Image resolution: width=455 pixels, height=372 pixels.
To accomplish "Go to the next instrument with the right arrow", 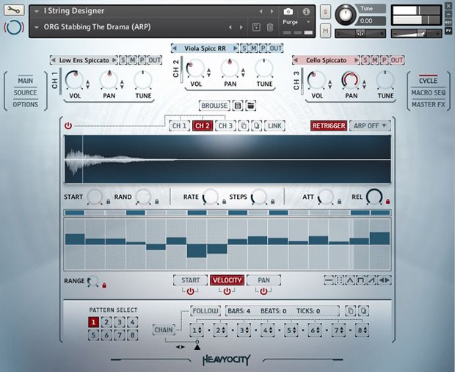I will point(272,11).
